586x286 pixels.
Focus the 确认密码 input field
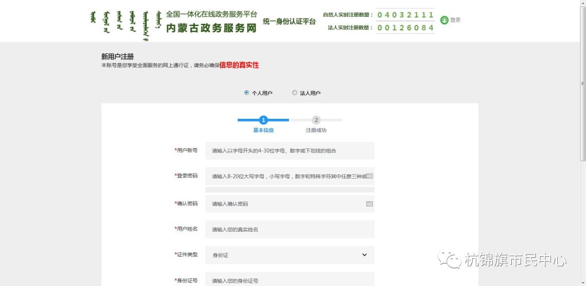[x=290, y=204]
